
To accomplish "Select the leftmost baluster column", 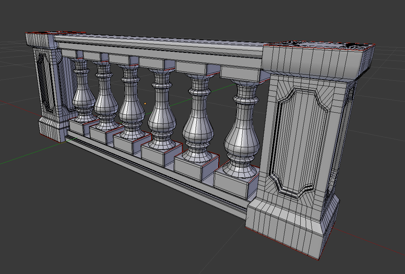I will 82,101.
